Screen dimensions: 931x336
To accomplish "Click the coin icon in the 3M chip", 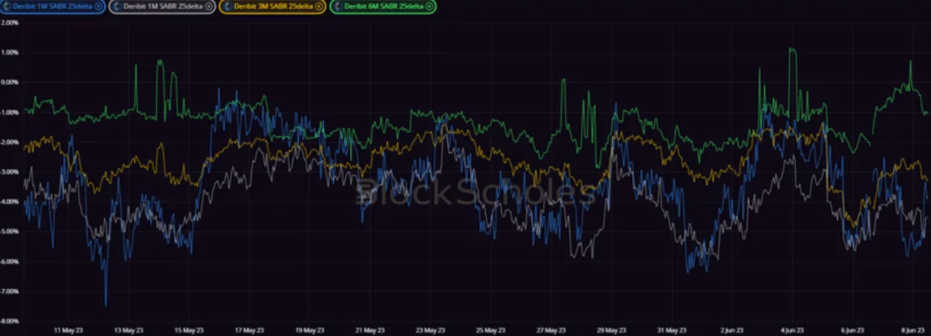I will [x=227, y=7].
